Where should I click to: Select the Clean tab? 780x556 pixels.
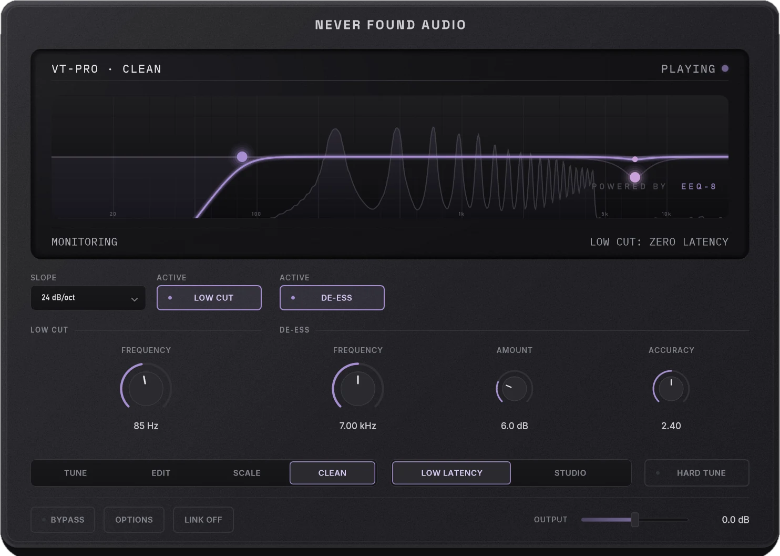[x=333, y=473]
